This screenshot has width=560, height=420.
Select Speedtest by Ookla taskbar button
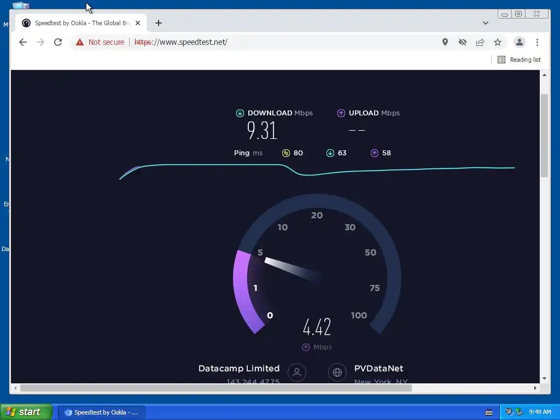tap(102, 412)
